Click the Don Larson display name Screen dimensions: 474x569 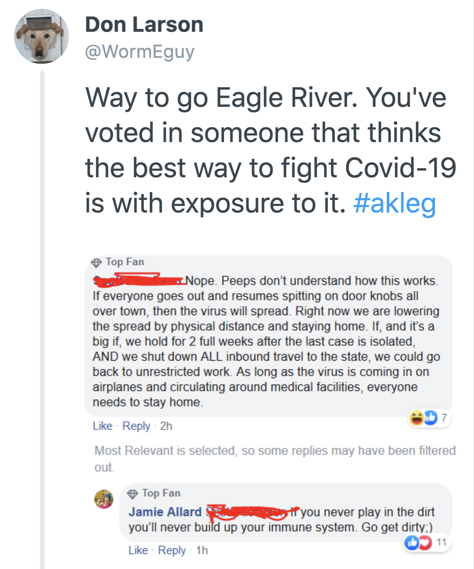pos(144,25)
